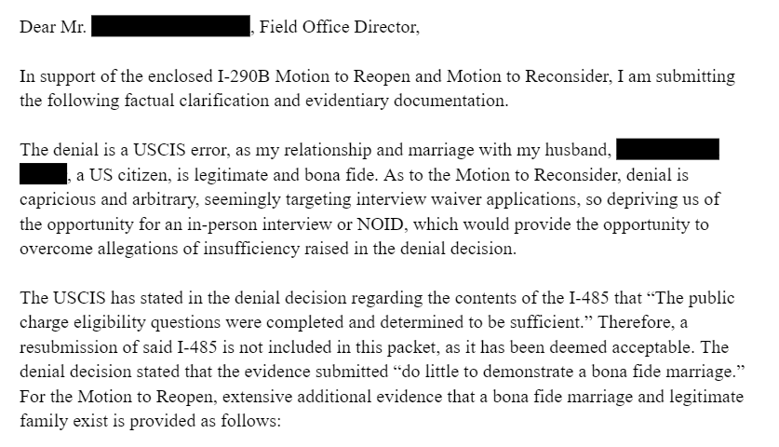Image resolution: width=779 pixels, height=447 pixels.
Task: Click the text 'Field Office Director'
Action: point(339,26)
